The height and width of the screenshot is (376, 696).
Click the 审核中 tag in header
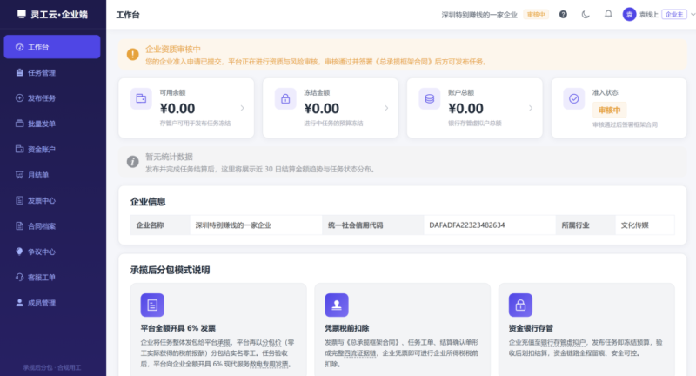coord(536,15)
